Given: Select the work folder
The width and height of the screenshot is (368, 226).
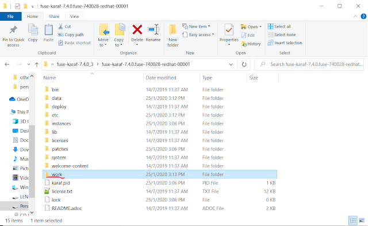Looking at the screenshot, I should pos(160,174).
